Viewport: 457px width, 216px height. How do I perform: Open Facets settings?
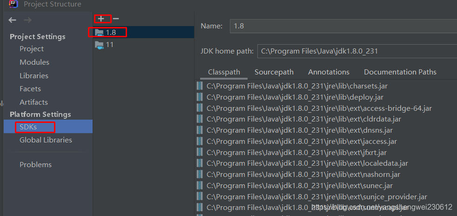point(30,88)
